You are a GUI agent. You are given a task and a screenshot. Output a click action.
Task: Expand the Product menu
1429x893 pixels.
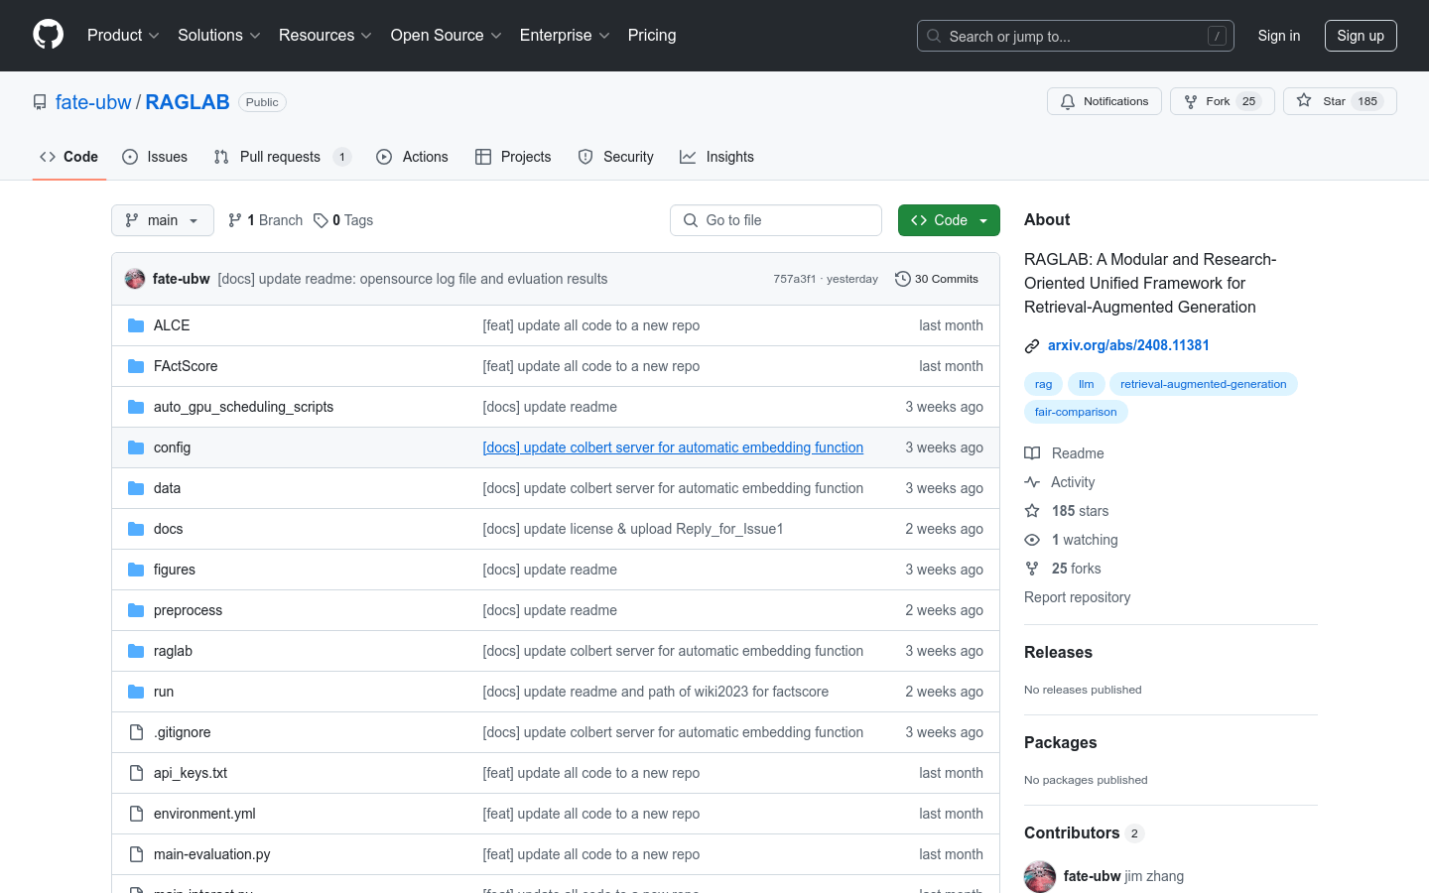[x=123, y=35]
